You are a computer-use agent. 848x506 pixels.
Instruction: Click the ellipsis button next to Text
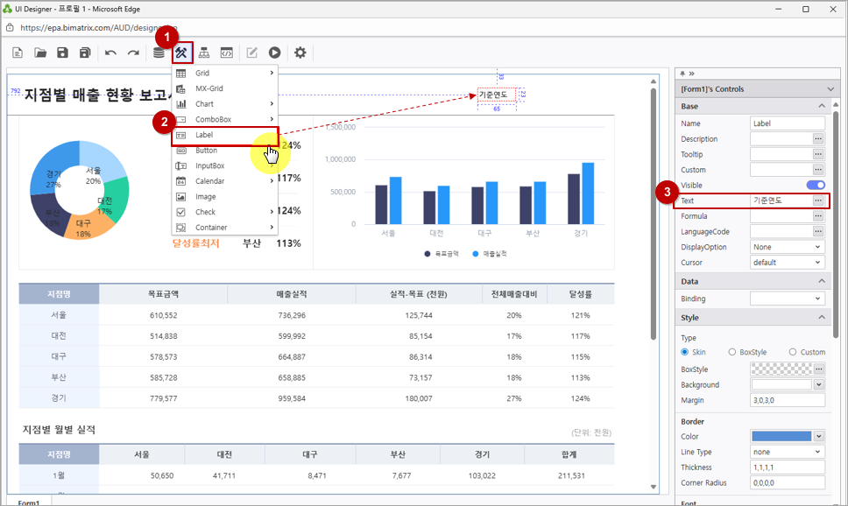[x=818, y=200]
